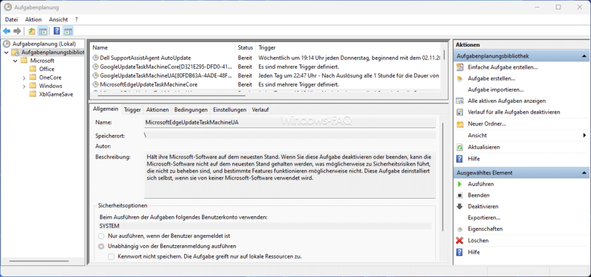Click Alle aktiven Aufgaben anzeigen text link
This screenshot has height=277, width=591.
point(507,101)
